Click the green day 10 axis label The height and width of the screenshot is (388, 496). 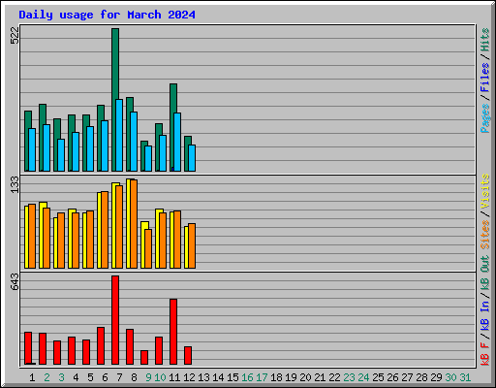tap(160, 377)
